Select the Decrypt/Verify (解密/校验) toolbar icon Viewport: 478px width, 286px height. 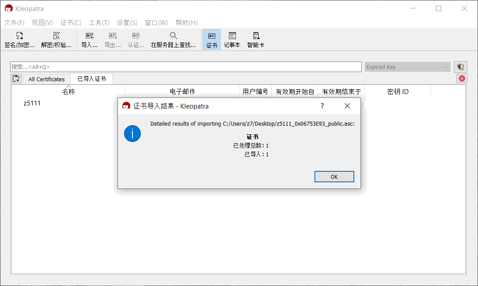click(56, 40)
